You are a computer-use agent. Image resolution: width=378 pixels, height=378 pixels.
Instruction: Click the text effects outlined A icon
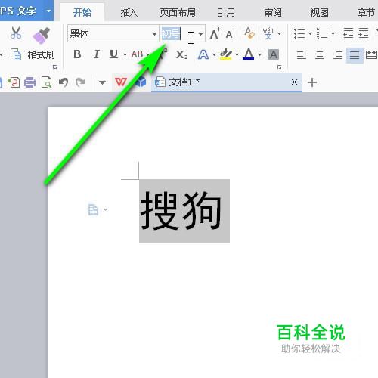[x=203, y=54]
